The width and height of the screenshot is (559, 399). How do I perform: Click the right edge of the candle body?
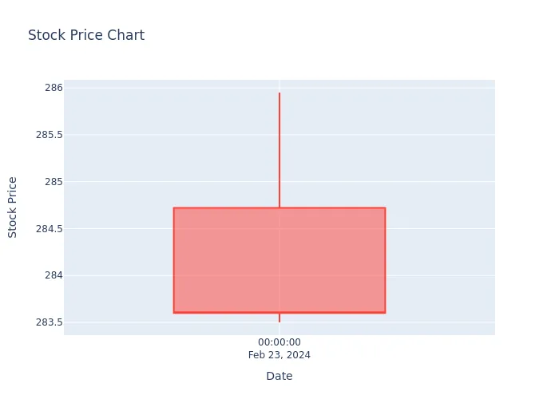click(386, 260)
